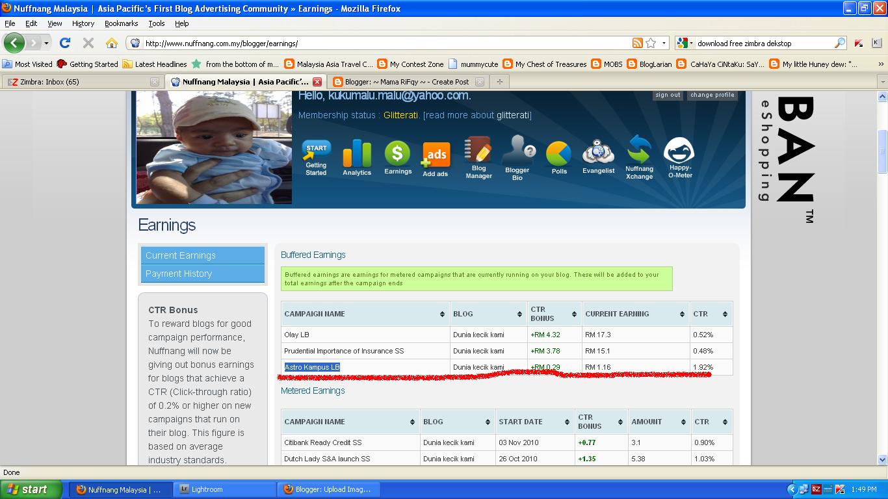Select the Current Earnings sidebar tab
This screenshot has width=888, height=499.
[203, 255]
